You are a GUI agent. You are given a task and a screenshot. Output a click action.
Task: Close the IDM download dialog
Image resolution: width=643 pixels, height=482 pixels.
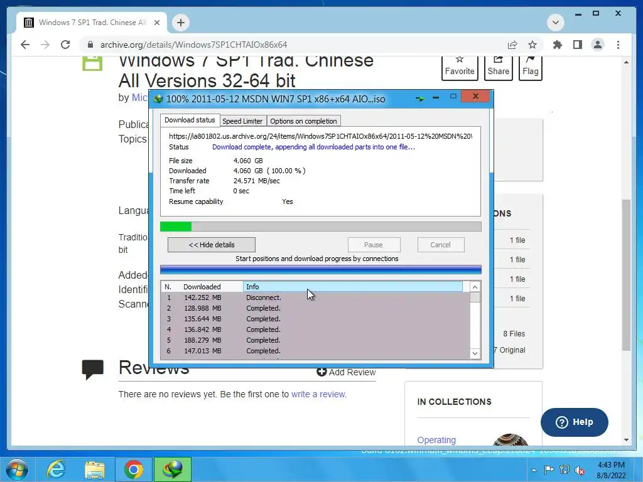pyautogui.click(x=475, y=96)
